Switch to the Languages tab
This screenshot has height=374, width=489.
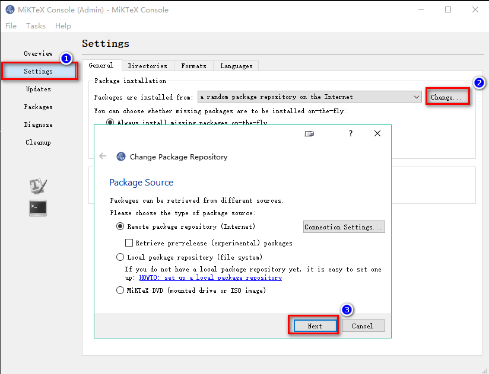pyautogui.click(x=236, y=66)
